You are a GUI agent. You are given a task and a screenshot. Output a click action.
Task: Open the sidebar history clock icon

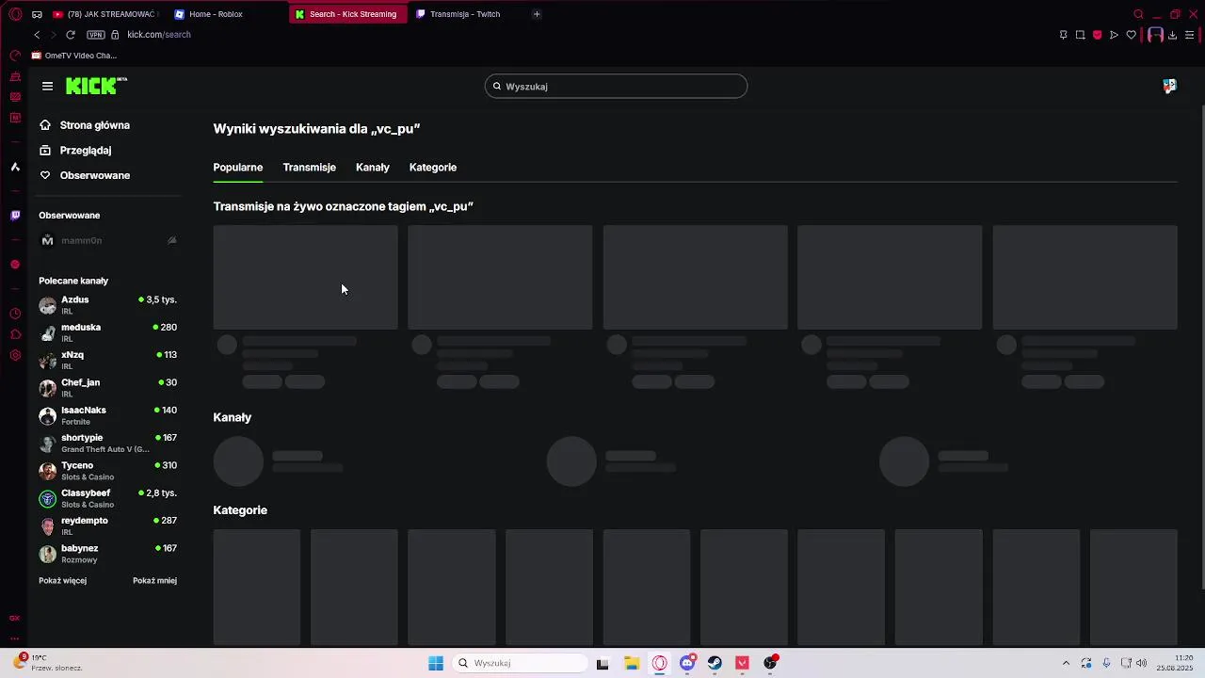15,314
